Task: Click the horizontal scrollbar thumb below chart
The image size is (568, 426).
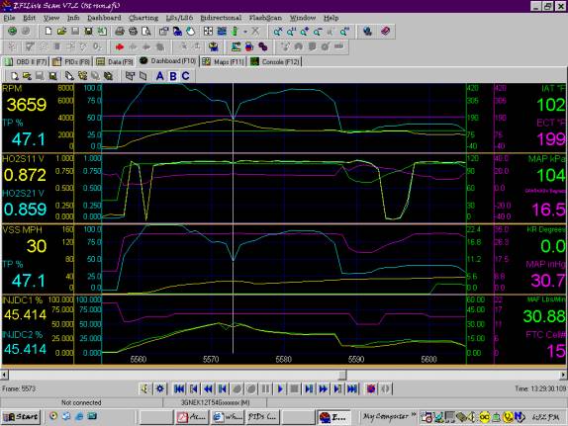Action: (342, 375)
